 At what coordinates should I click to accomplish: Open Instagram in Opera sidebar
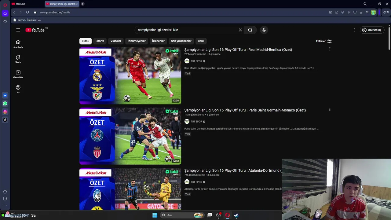click(5, 112)
